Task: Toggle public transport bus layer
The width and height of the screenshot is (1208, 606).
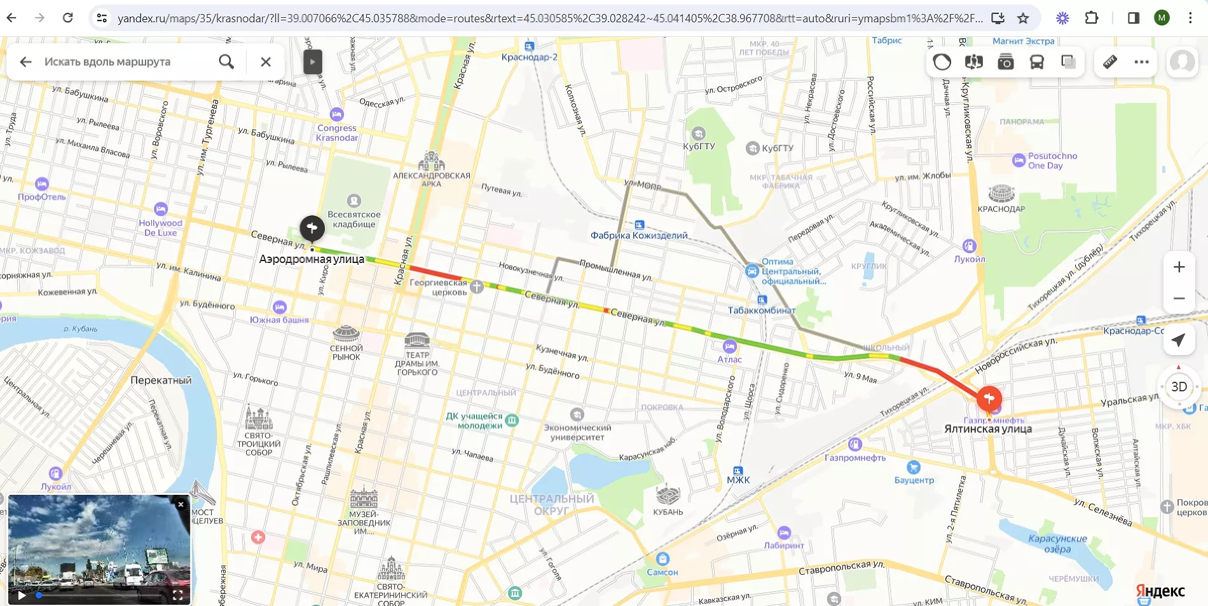Action: (1037, 62)
